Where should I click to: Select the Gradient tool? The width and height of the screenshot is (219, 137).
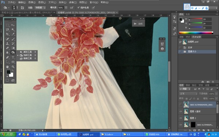pyautogui.click(x=13, y=48)
